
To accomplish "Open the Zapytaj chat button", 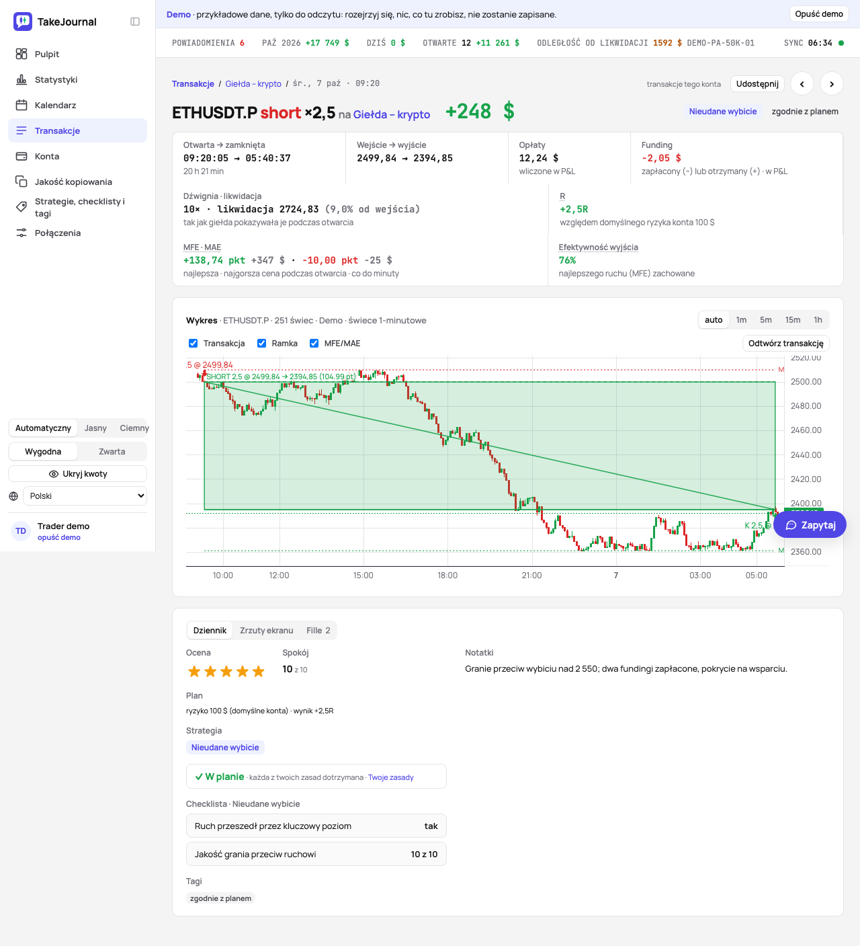I will tap(810, 525).
